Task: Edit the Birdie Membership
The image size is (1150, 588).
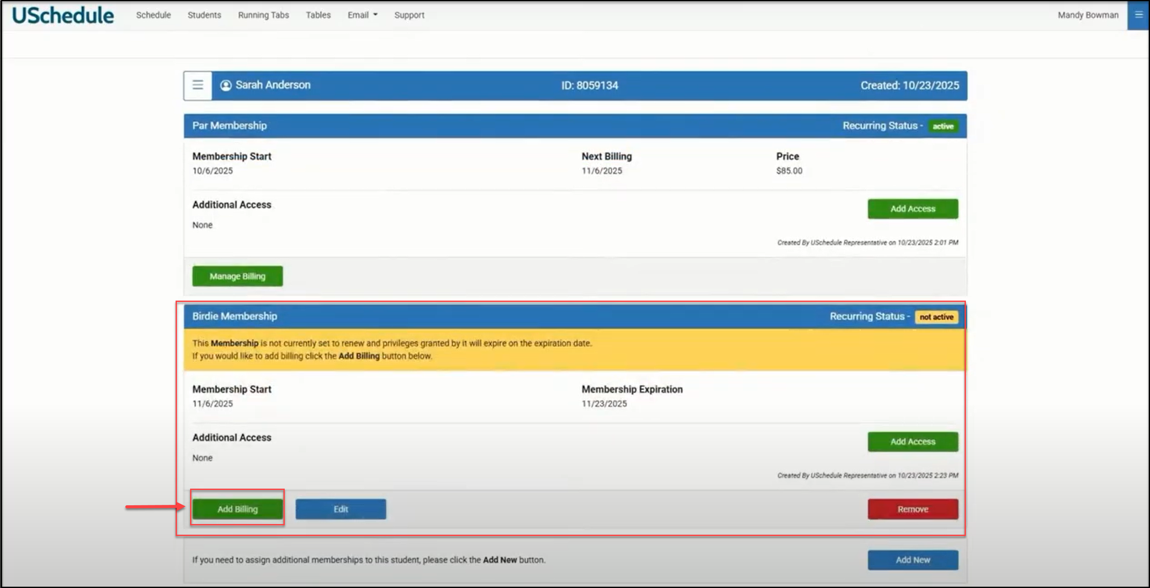Action: 341,509
